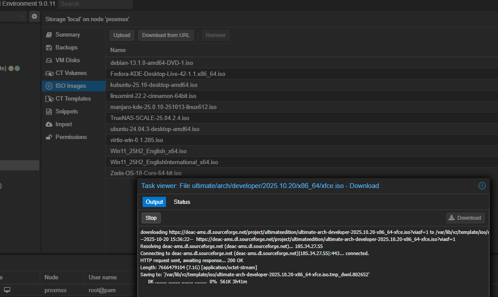
Task: Click the 'Resolving deac-ams.dl.sourceforge.net' output line
Action: [231, 246]
